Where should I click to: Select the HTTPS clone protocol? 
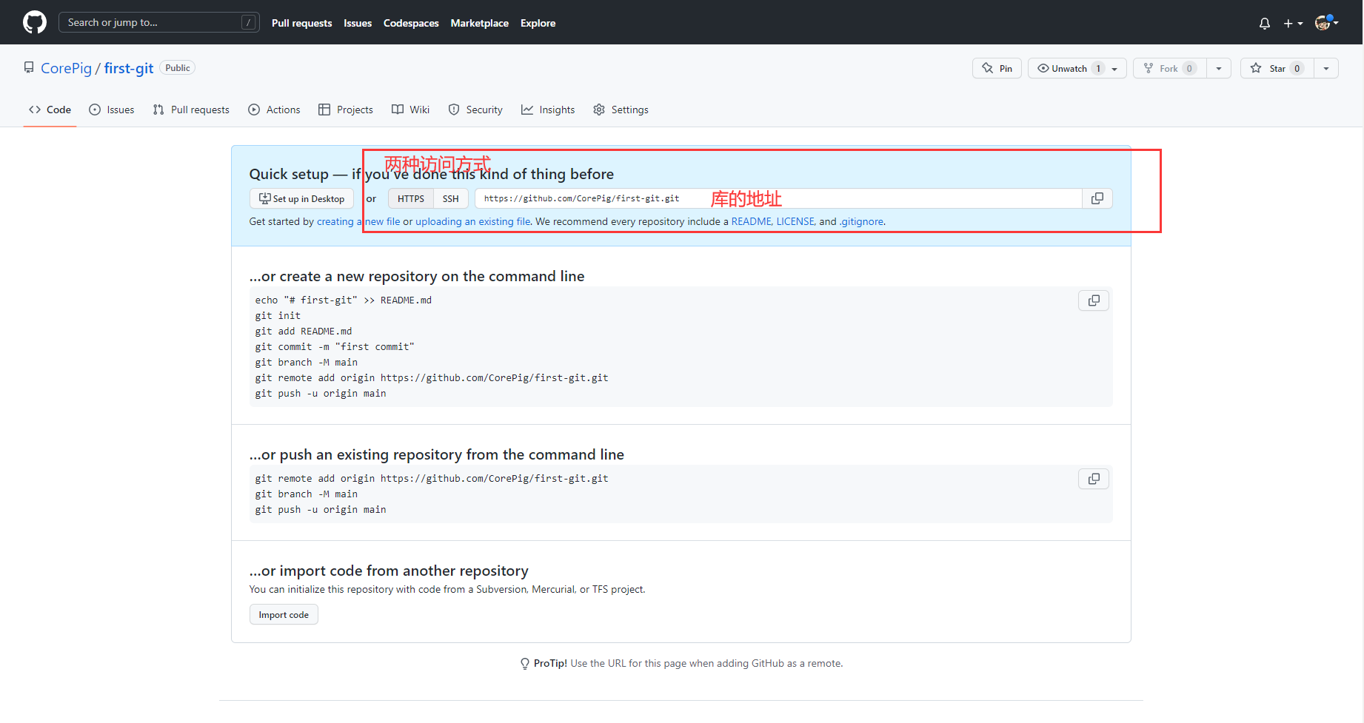click(x=411, y=198)
